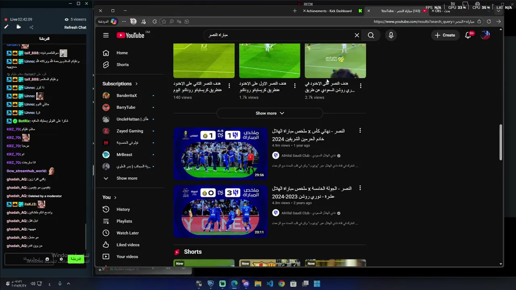516x290 pixels.
Task: Open options for 140 views short
Action: pyautogui.click(x=229, y=86)
